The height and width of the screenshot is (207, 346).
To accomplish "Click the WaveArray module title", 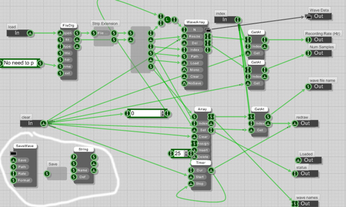I will point(195,22).
